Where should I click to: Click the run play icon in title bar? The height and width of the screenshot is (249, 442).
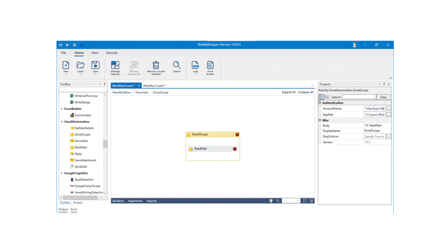[67, 45]
